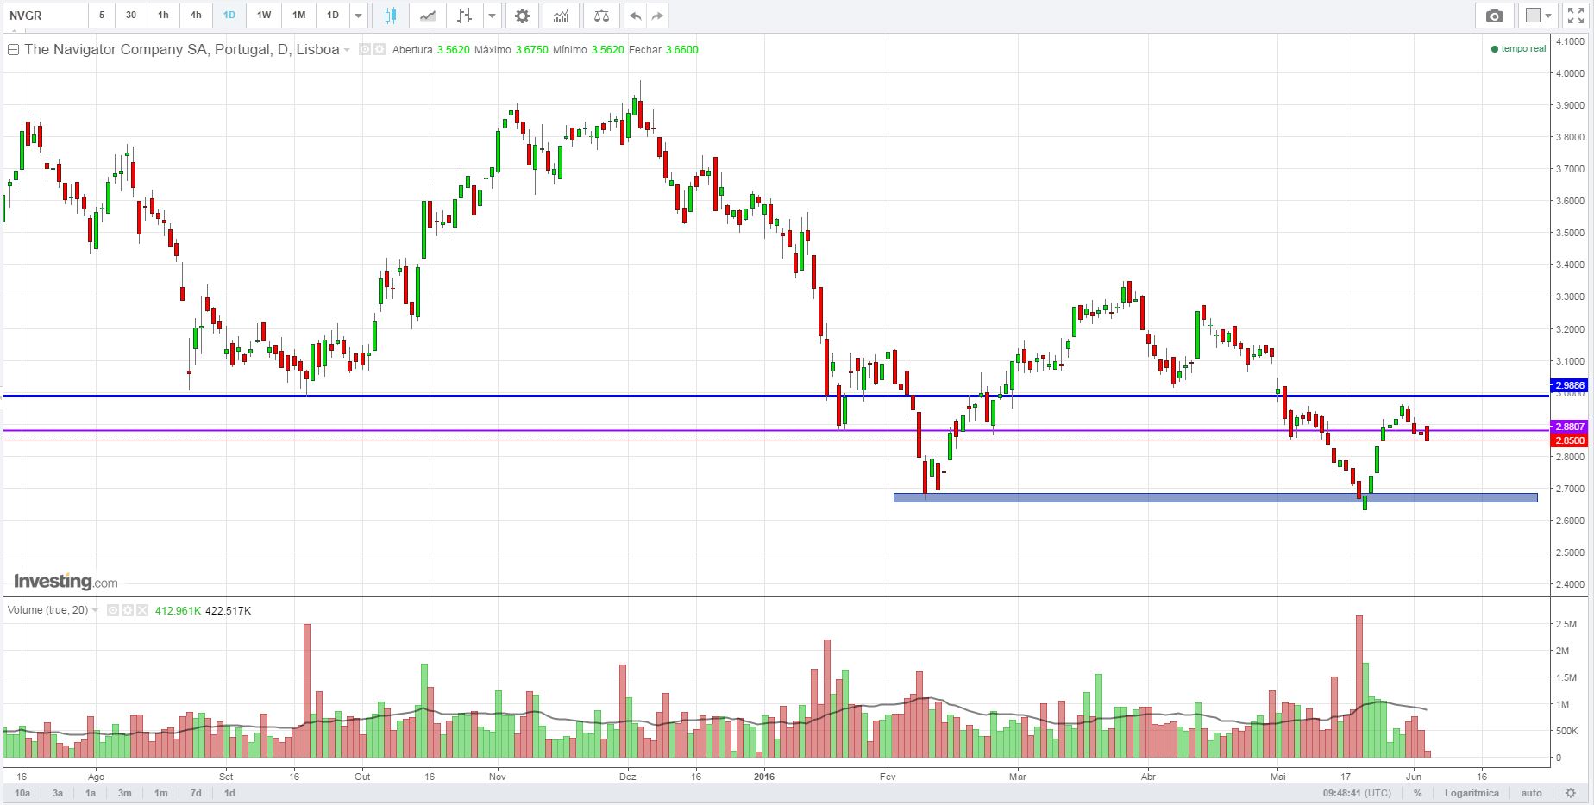Take a chart snapshot with camera icon
Screen dimensions: 1594x805
pos(1495,16)
